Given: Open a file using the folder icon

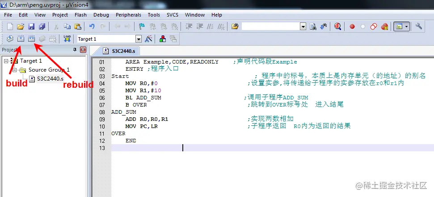Looking at the screenshot, I should coord(21,26).
